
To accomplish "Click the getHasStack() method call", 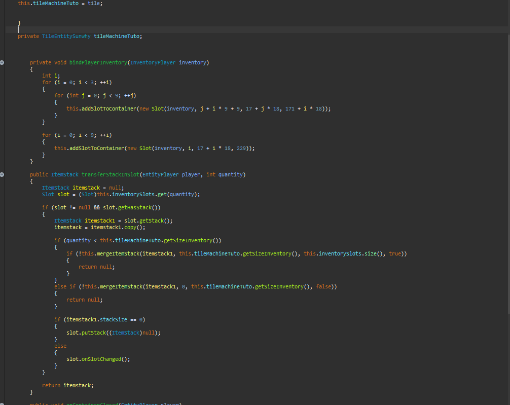I will (x=137, y=207).
